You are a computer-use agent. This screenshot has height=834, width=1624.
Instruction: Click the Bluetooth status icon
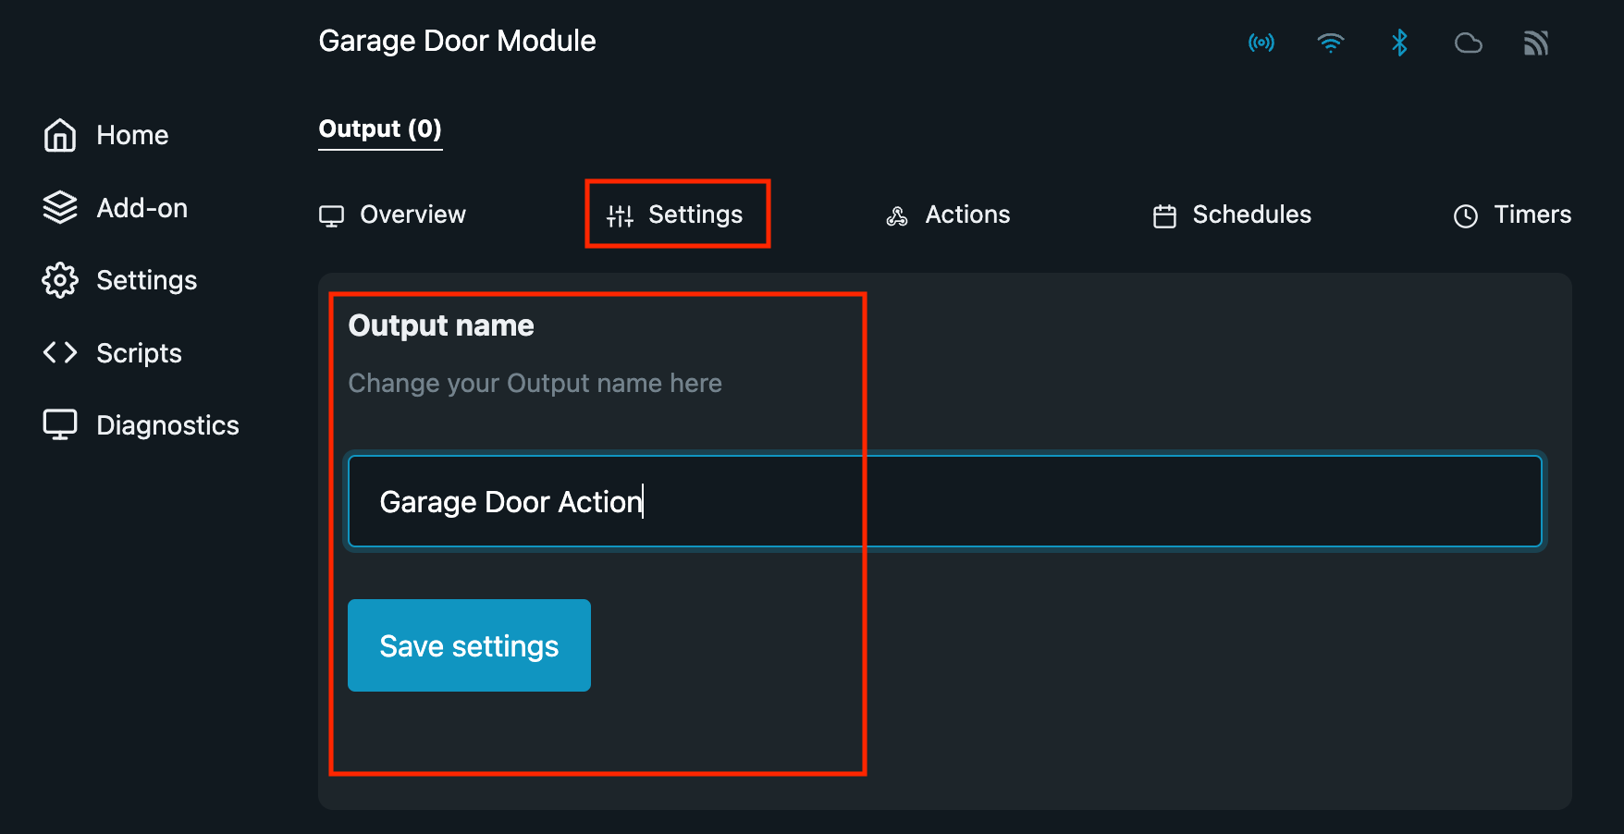[x=1399, y=43]
